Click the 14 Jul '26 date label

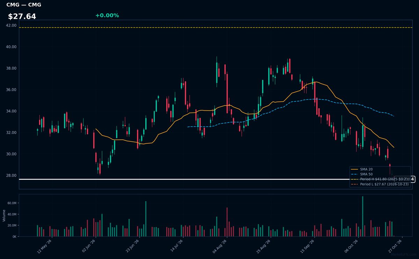pos(176,246)
